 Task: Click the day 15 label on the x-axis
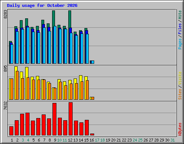click(86, 140)
